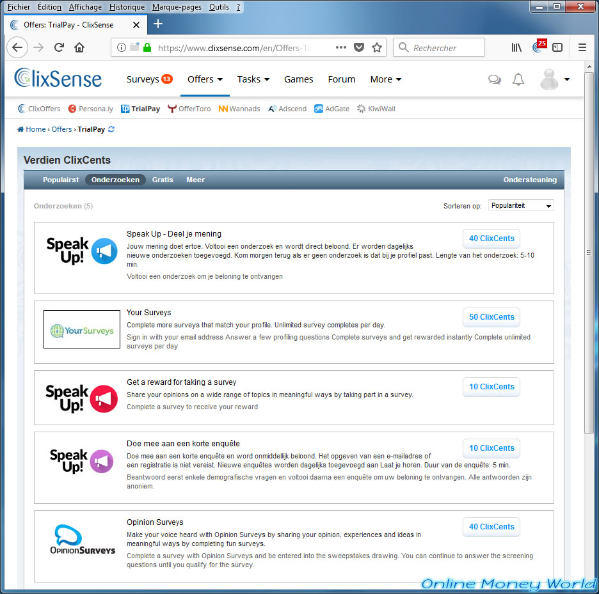Image resolution: width=599 pixels, height=594 pixels.
Task: Expand the Tasks dropdown menu
Action: [x=253, y=79]
